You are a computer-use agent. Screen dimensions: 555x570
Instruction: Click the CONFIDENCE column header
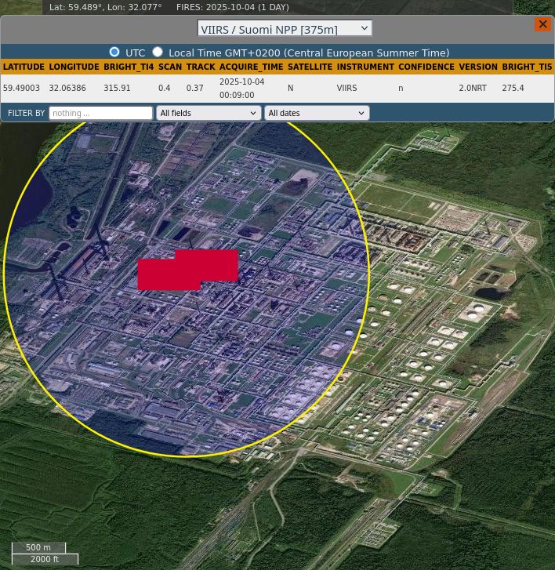tap(426, 67)
